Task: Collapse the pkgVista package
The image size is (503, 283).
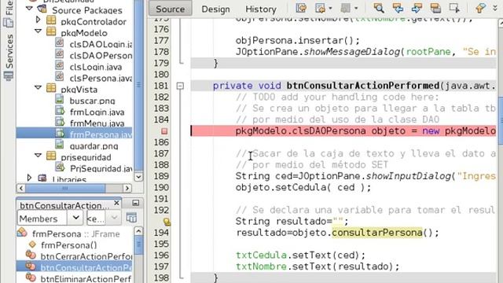Action: pos(39,88)
